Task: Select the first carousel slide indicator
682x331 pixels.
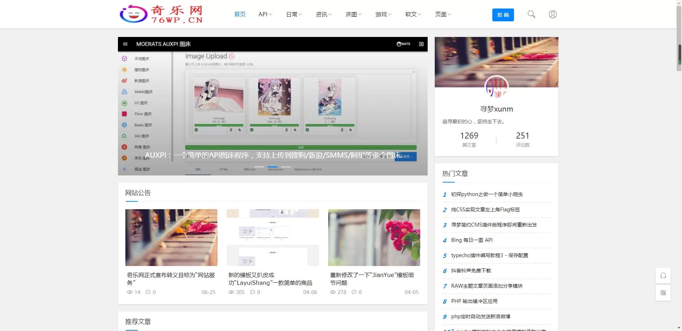Action: click(x=259, y=167)
